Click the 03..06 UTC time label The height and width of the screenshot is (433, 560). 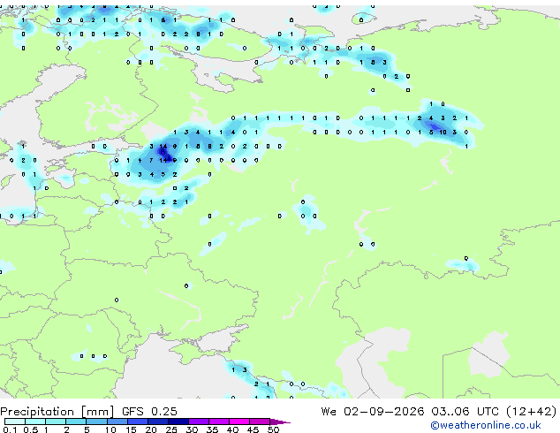(x=465, y=412)
